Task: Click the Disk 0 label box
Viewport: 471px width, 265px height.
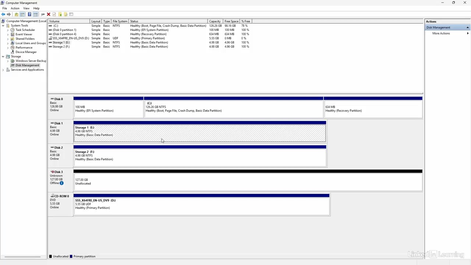Action: click(x=60, y=107)
